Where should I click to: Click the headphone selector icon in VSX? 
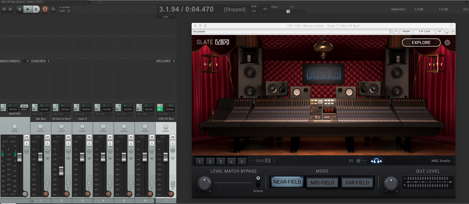click(376, 161)
